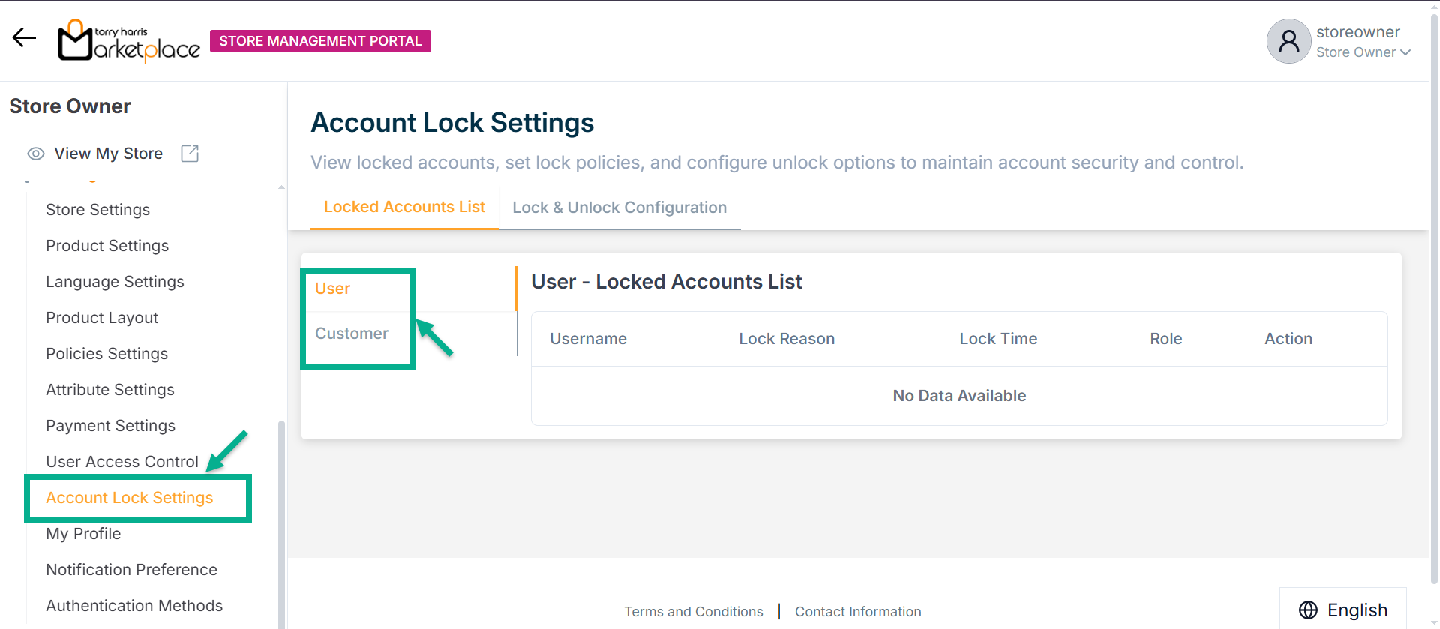Click the eye icon beside View My Store

click(35, 154)
